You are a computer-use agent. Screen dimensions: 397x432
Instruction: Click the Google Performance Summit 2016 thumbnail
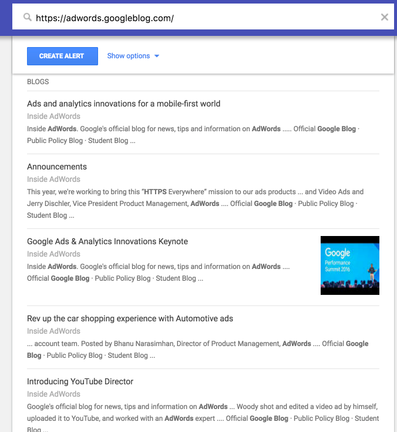(349, 265)
